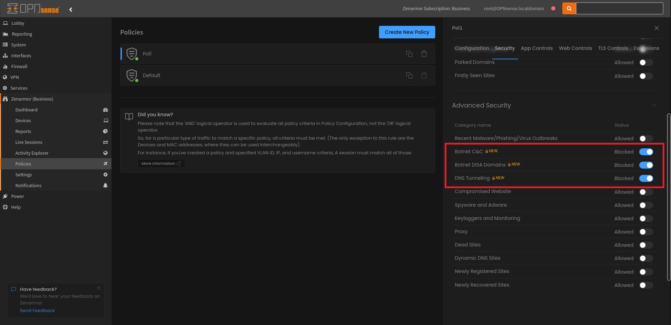Enable Compromised Website blocking
Viewport: 671px width, 325px height.
(646, 192)
